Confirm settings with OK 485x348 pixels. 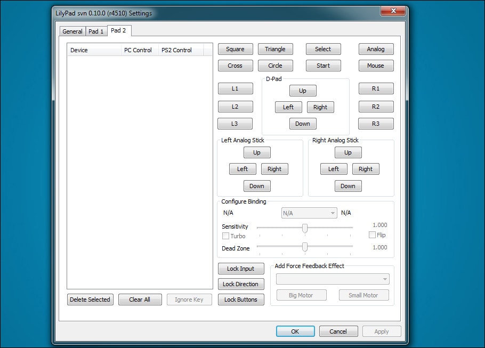pos(295,331)
